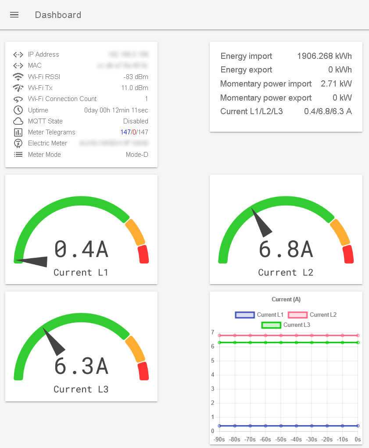Click the Wi-Fi Connection Count icon
Image resolution: width=369 pixels, height=448 pixels.
(18, 99)
